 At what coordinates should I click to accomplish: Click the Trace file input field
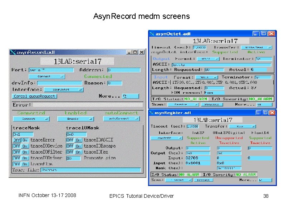tap(91, 170)
